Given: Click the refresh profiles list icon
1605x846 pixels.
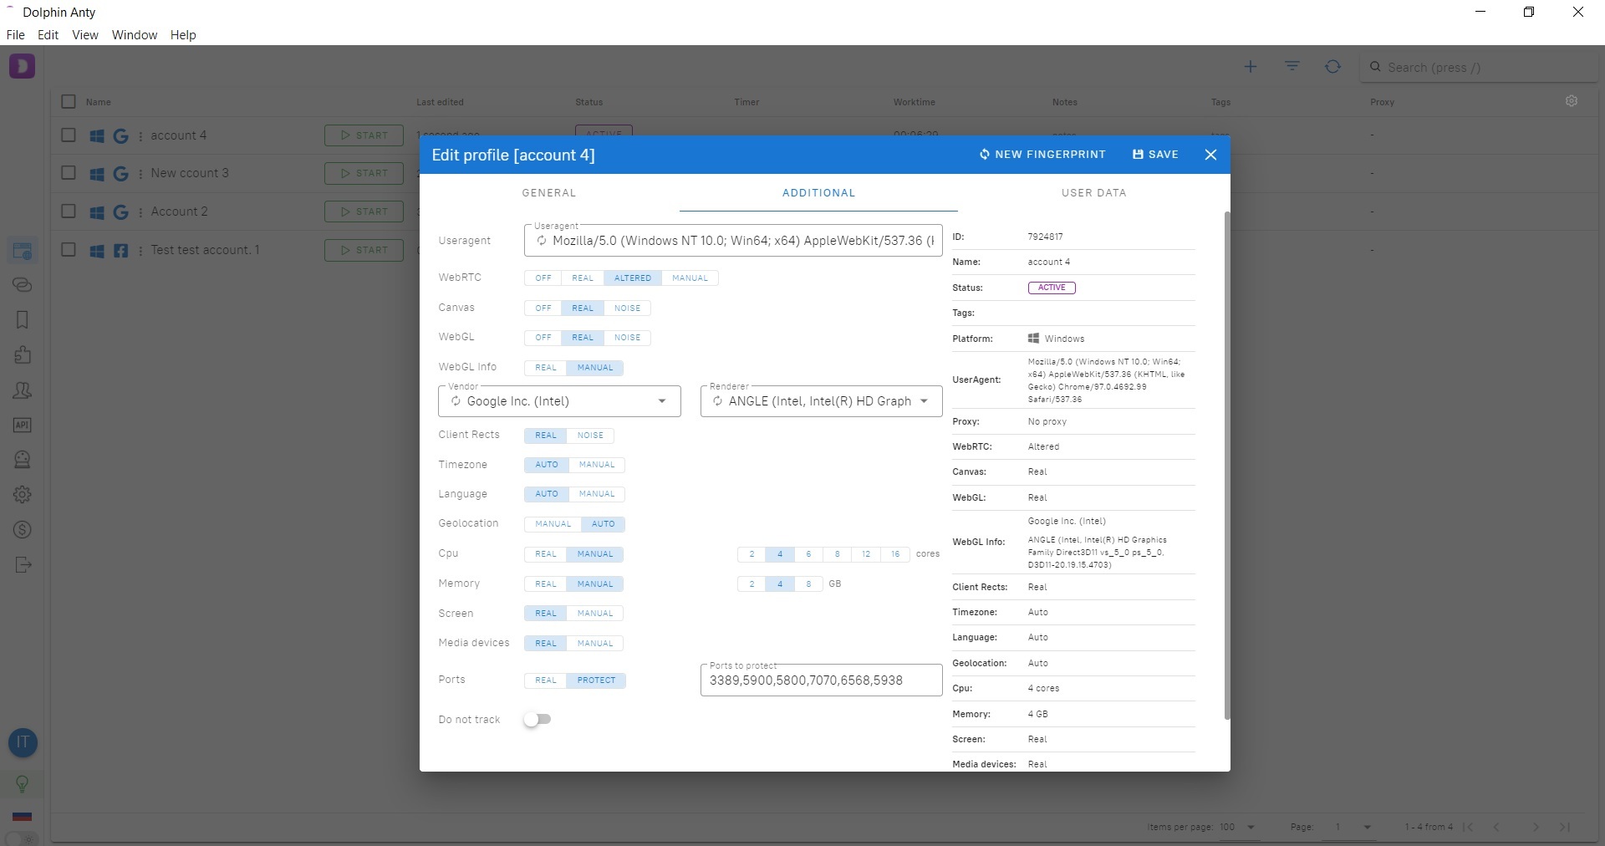Looking at the screenshot, I should [x=1332, y=67].
